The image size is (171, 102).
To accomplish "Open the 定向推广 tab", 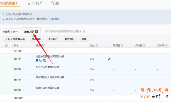I will 35,3.
